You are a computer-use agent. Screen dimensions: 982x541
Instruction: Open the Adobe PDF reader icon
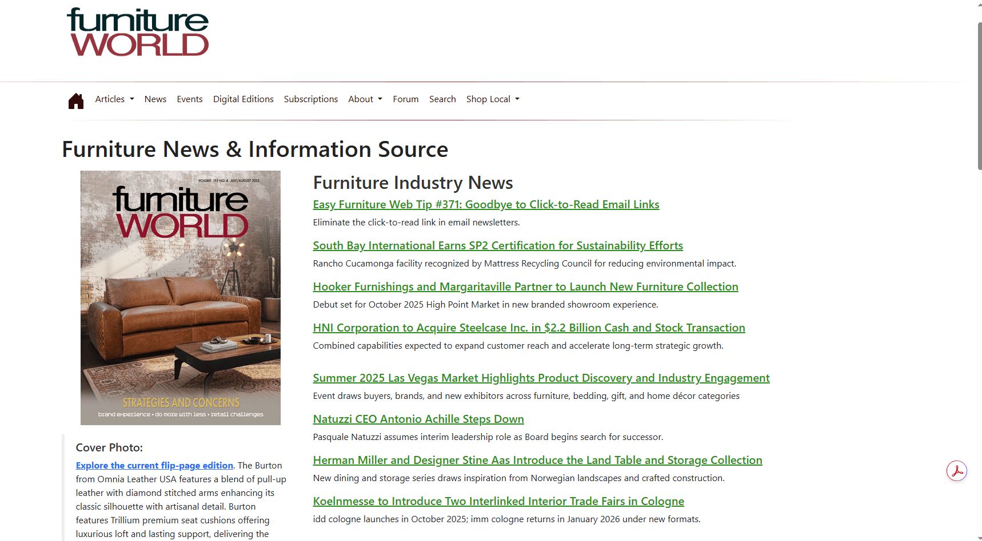click(x=957, y=471)
